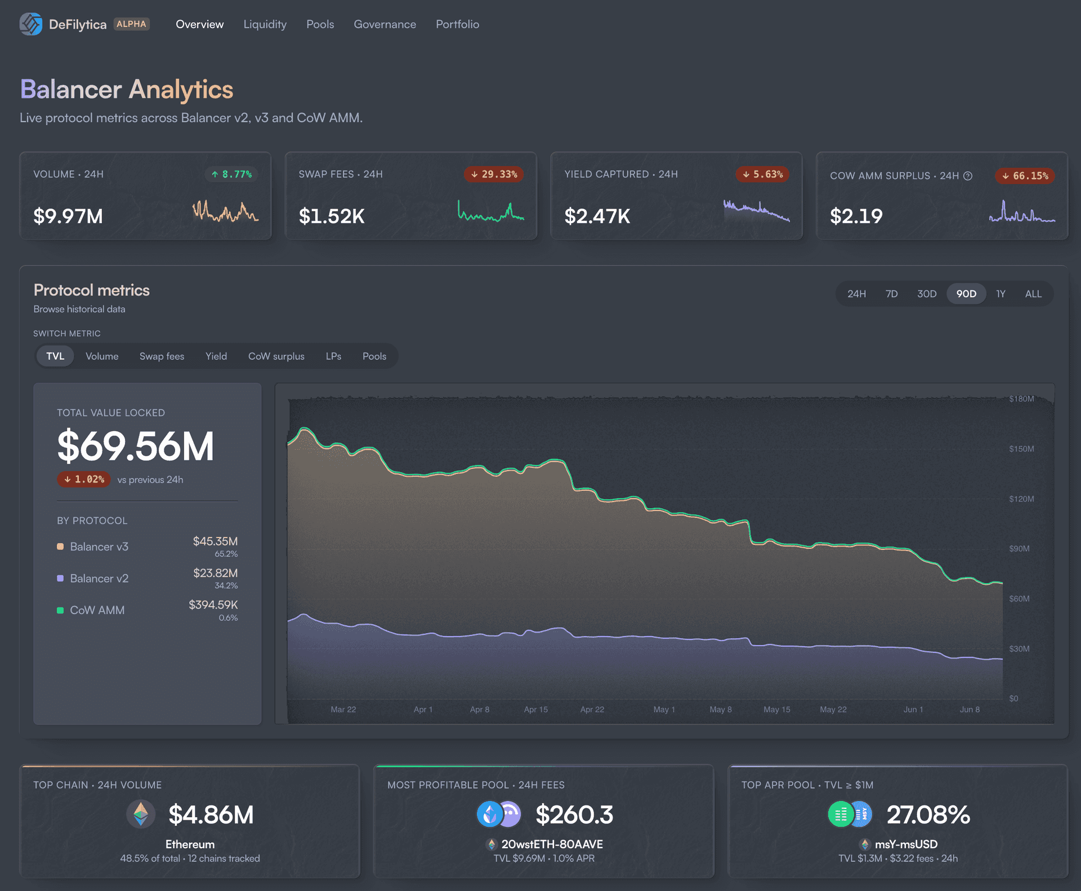Click the Ethereum chain icon beside $4.86M
This screenshot has width=1081, height=891.
pyautogui.click(x=141, y=814)
